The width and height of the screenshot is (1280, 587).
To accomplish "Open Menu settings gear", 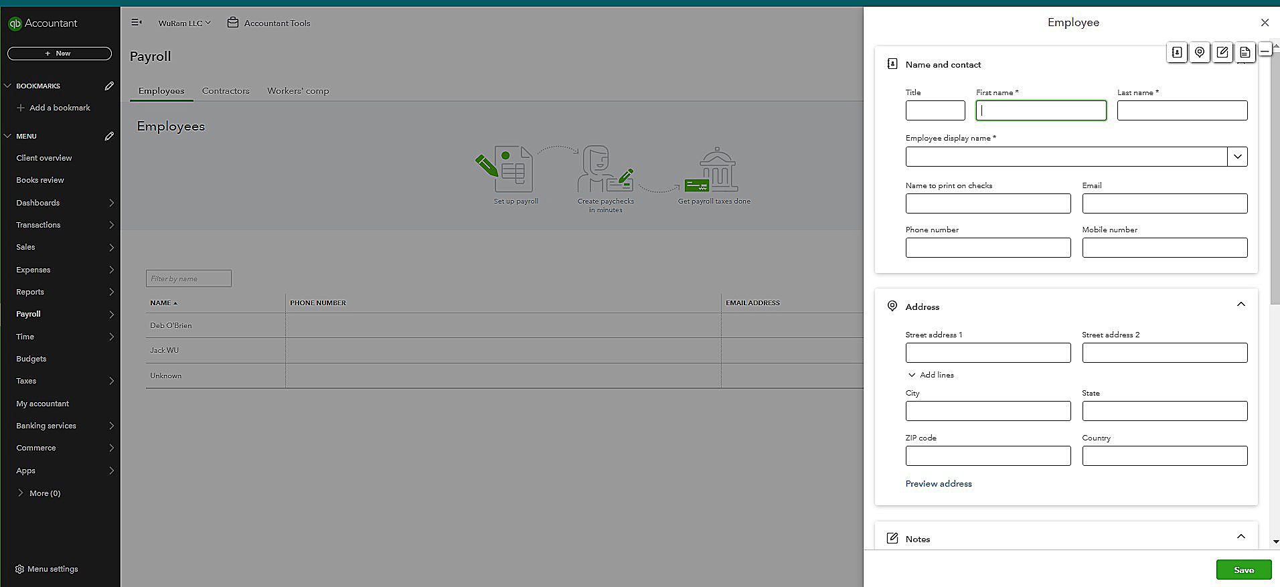I will [19, 569].
